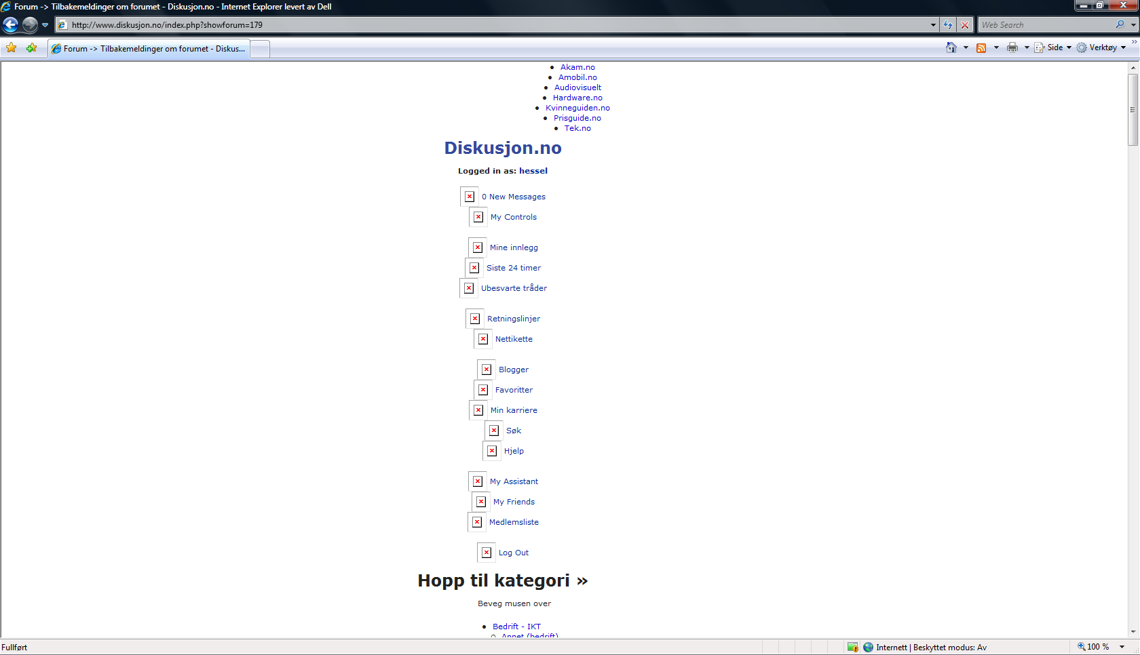This screenshot has width=1140, height=655.
Task: Click the Diskusjon.no heading link
Action: pos(503,148)
